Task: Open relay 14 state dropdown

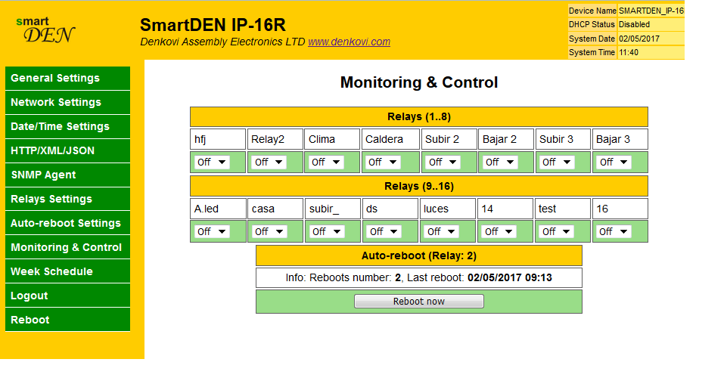Action: tap(499, 232)
